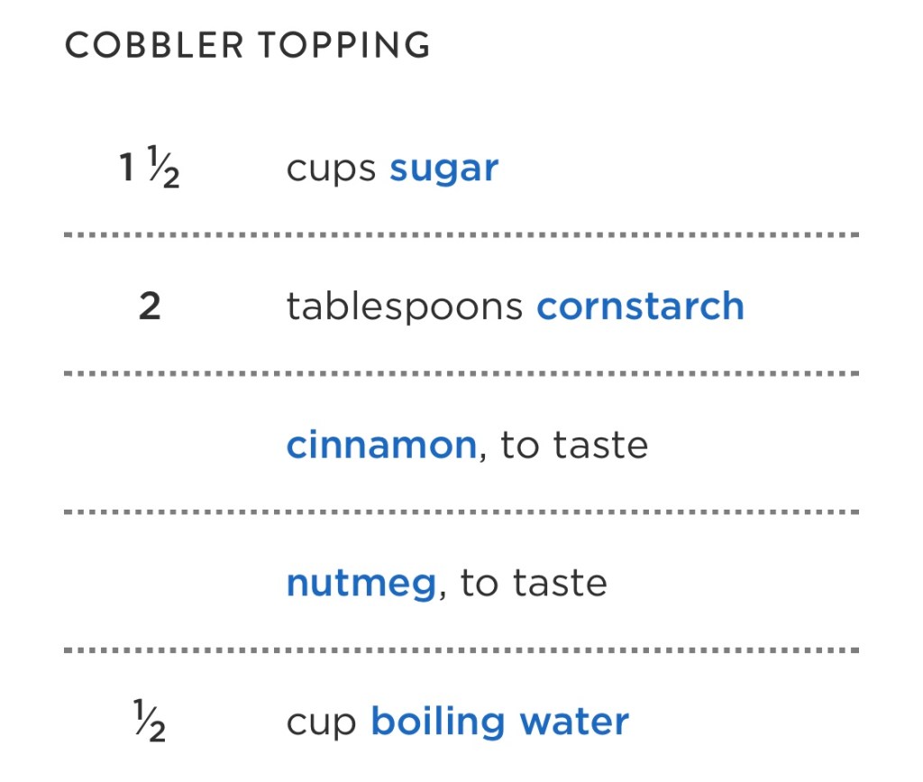Follow the nutmeg link
This screenshot has height=782, width=923.
pos(361,584)
